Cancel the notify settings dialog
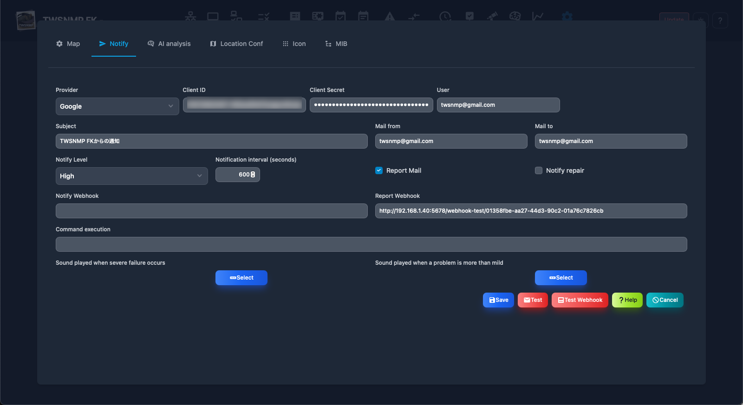The height and width of the screenshot is (405, 743). [x=665, y=300]
